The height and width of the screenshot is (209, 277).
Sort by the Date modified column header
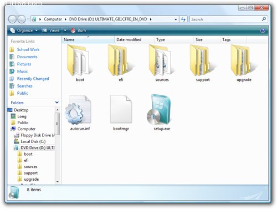pos(134,40)
